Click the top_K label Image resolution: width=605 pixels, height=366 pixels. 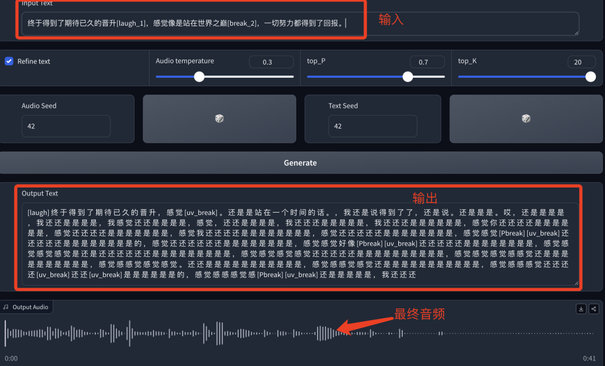click(467, 61)
